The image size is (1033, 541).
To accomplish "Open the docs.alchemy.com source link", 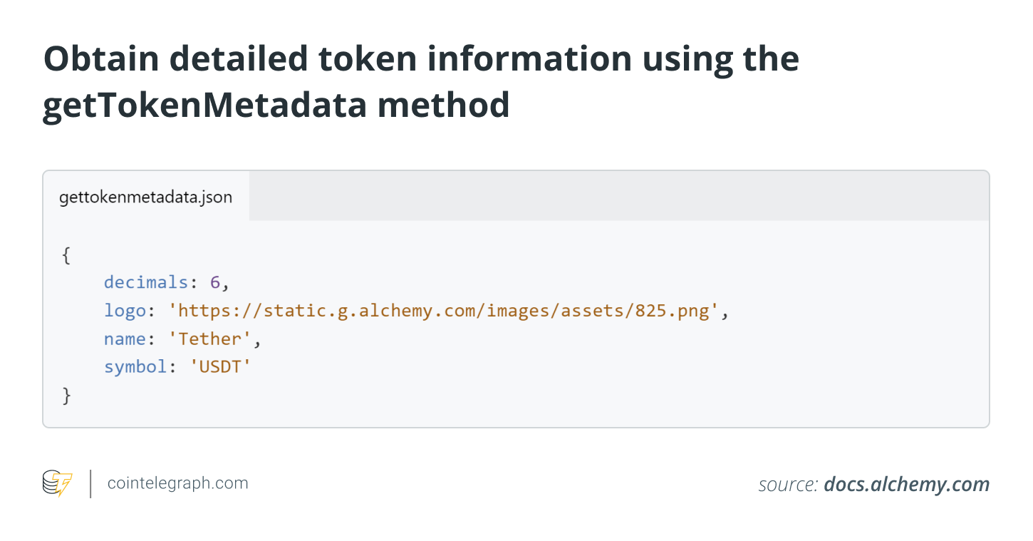I will [x=906, y=485].
